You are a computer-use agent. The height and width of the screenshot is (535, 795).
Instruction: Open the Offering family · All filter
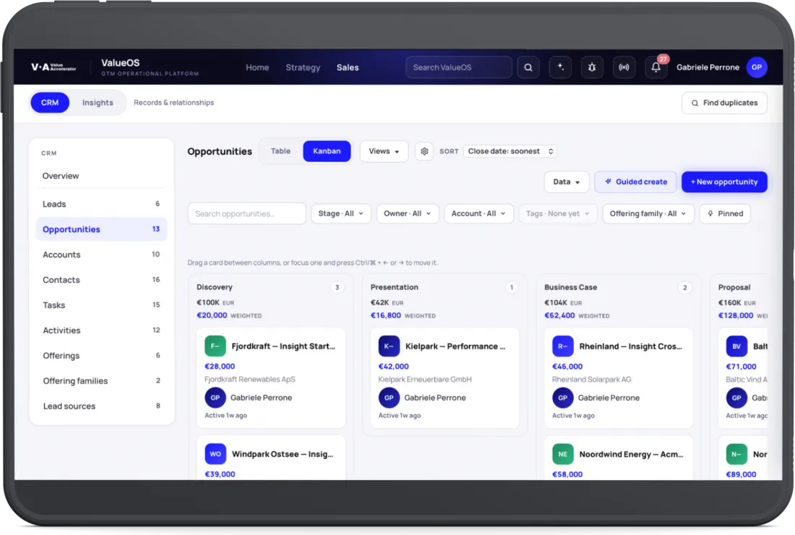point(648,213)
